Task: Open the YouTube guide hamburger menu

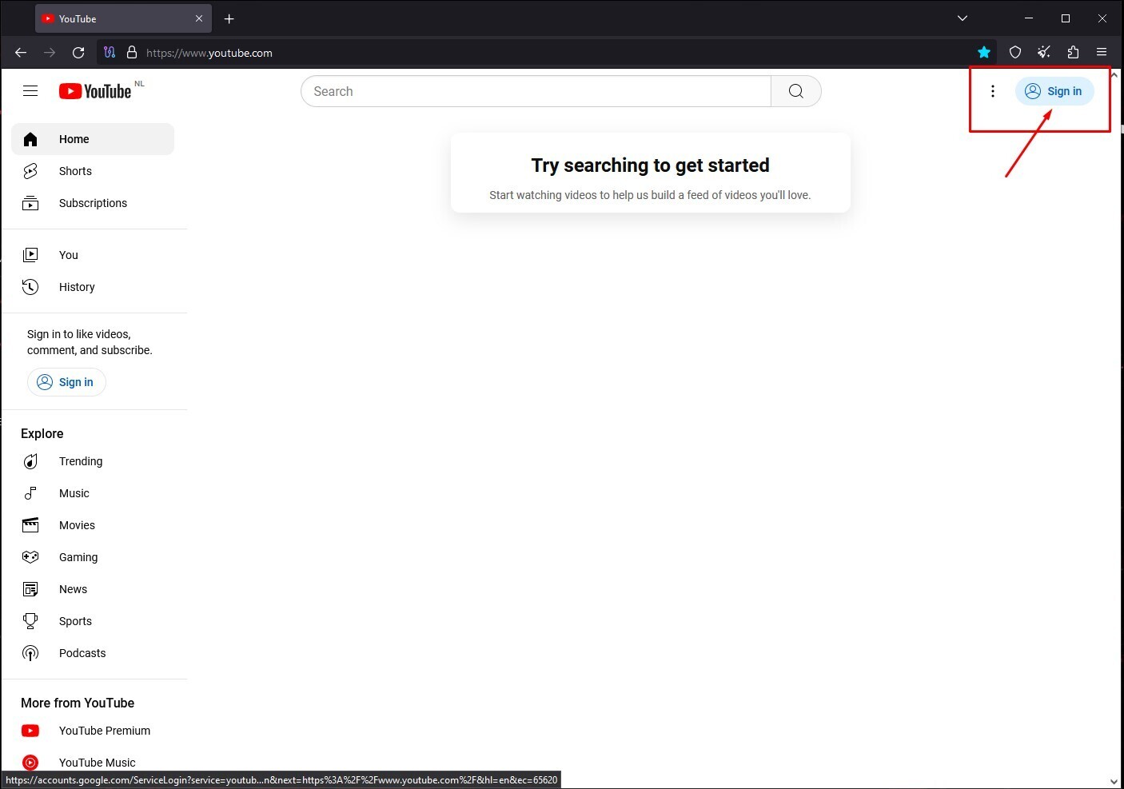Action: 30,91
